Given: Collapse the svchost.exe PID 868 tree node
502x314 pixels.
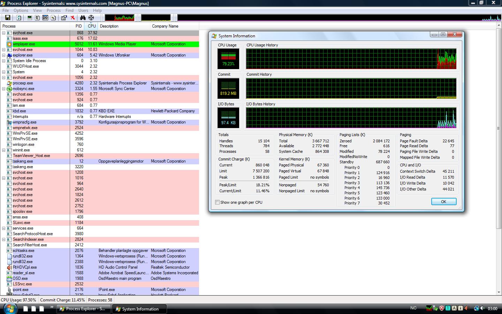Looking at the screenshot, I should 4,33.
